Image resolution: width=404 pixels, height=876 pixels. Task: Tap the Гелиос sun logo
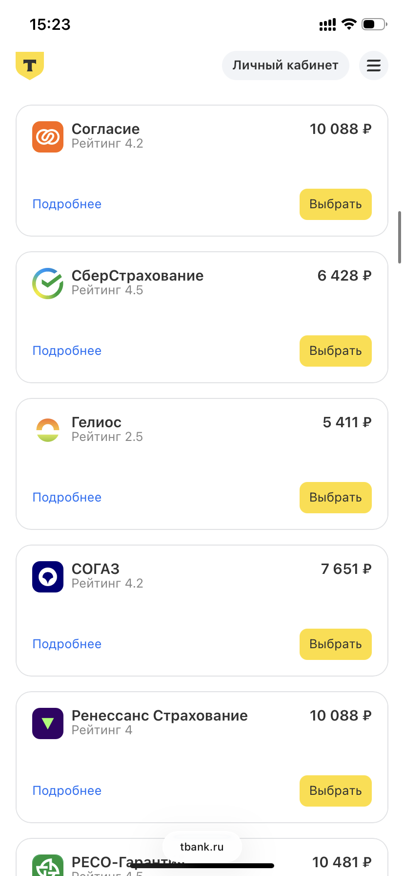[48, 430]
